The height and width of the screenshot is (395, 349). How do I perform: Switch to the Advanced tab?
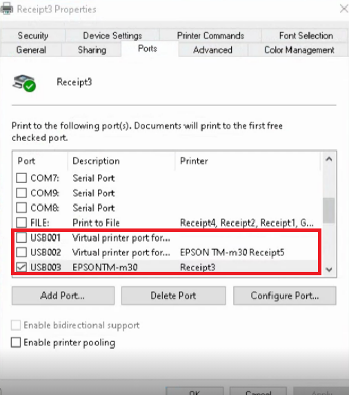point(212,50)
